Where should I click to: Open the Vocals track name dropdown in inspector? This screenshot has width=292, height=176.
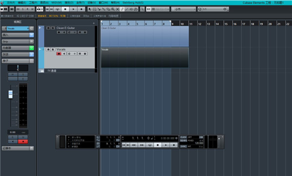point(18,28)
